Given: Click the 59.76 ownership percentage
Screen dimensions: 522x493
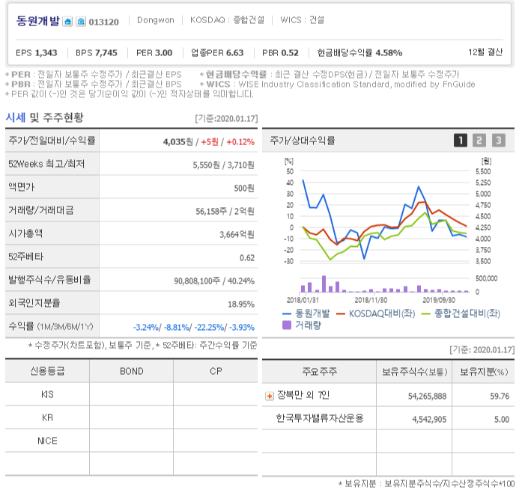Looking at the screenshot, I should 500,396.
